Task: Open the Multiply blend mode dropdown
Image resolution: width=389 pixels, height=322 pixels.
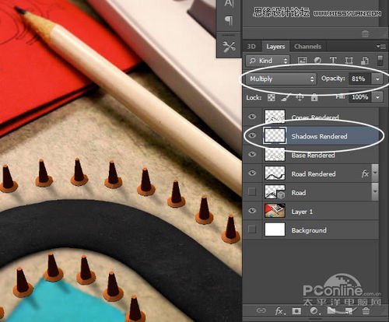Action: point(281,79)
